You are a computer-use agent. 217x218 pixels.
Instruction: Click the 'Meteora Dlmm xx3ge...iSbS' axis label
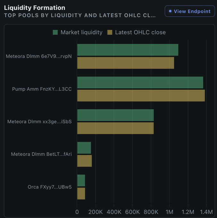pyautogui.click(x=39, y=122)
